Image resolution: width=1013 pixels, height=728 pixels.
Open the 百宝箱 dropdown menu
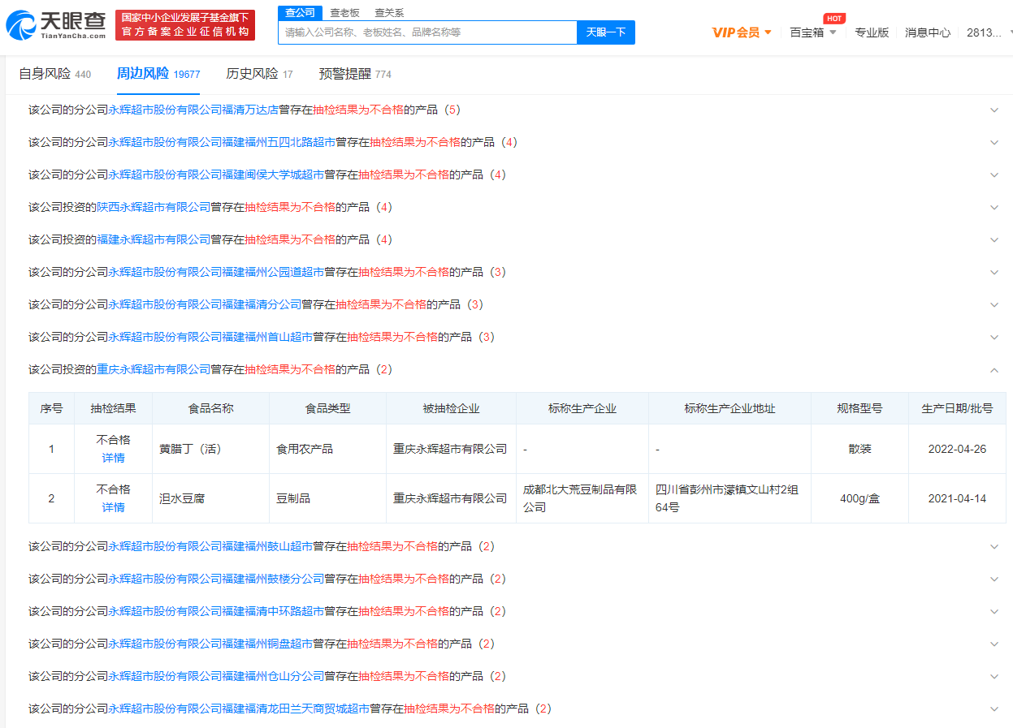[x=813, y=32]
